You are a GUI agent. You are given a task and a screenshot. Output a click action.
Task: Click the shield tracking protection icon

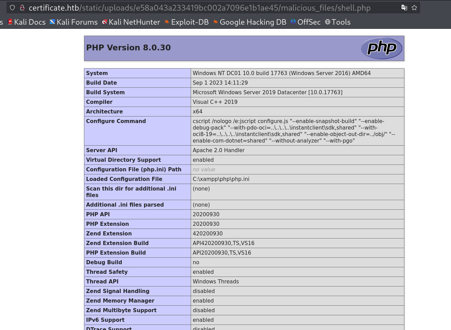[x=12, y=8]
